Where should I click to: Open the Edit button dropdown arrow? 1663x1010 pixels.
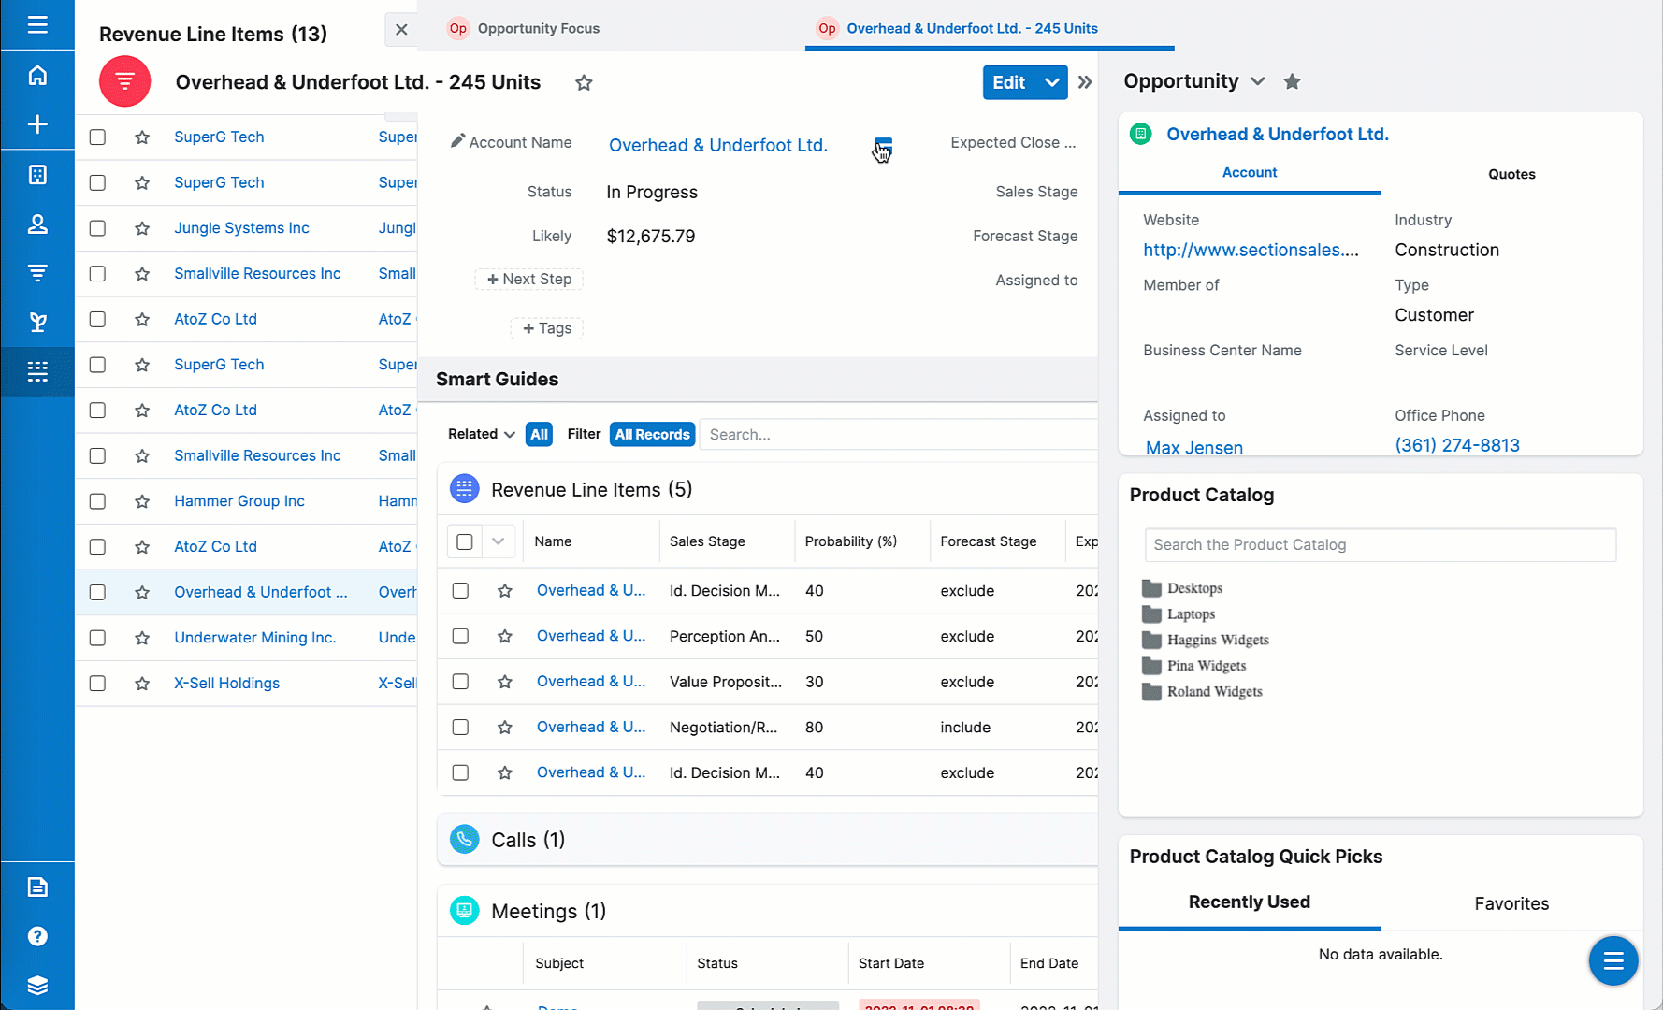click(1052, 82)
